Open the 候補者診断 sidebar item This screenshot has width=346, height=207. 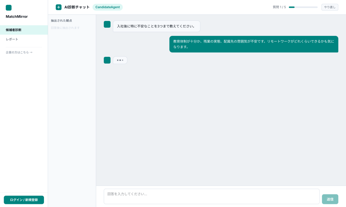[x=24, y=30]
